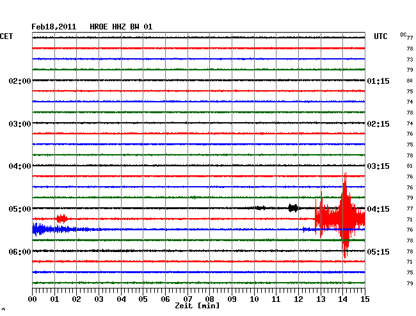Click the "DC" column header
This screenshot has width=416, height=316.
point(403,35)
